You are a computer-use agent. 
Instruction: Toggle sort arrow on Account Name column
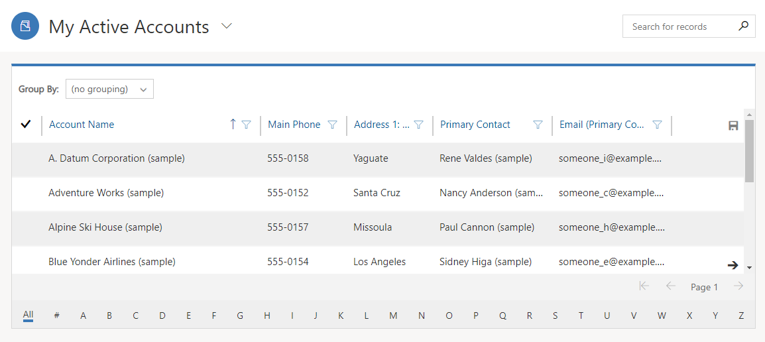tap(233, 125)
